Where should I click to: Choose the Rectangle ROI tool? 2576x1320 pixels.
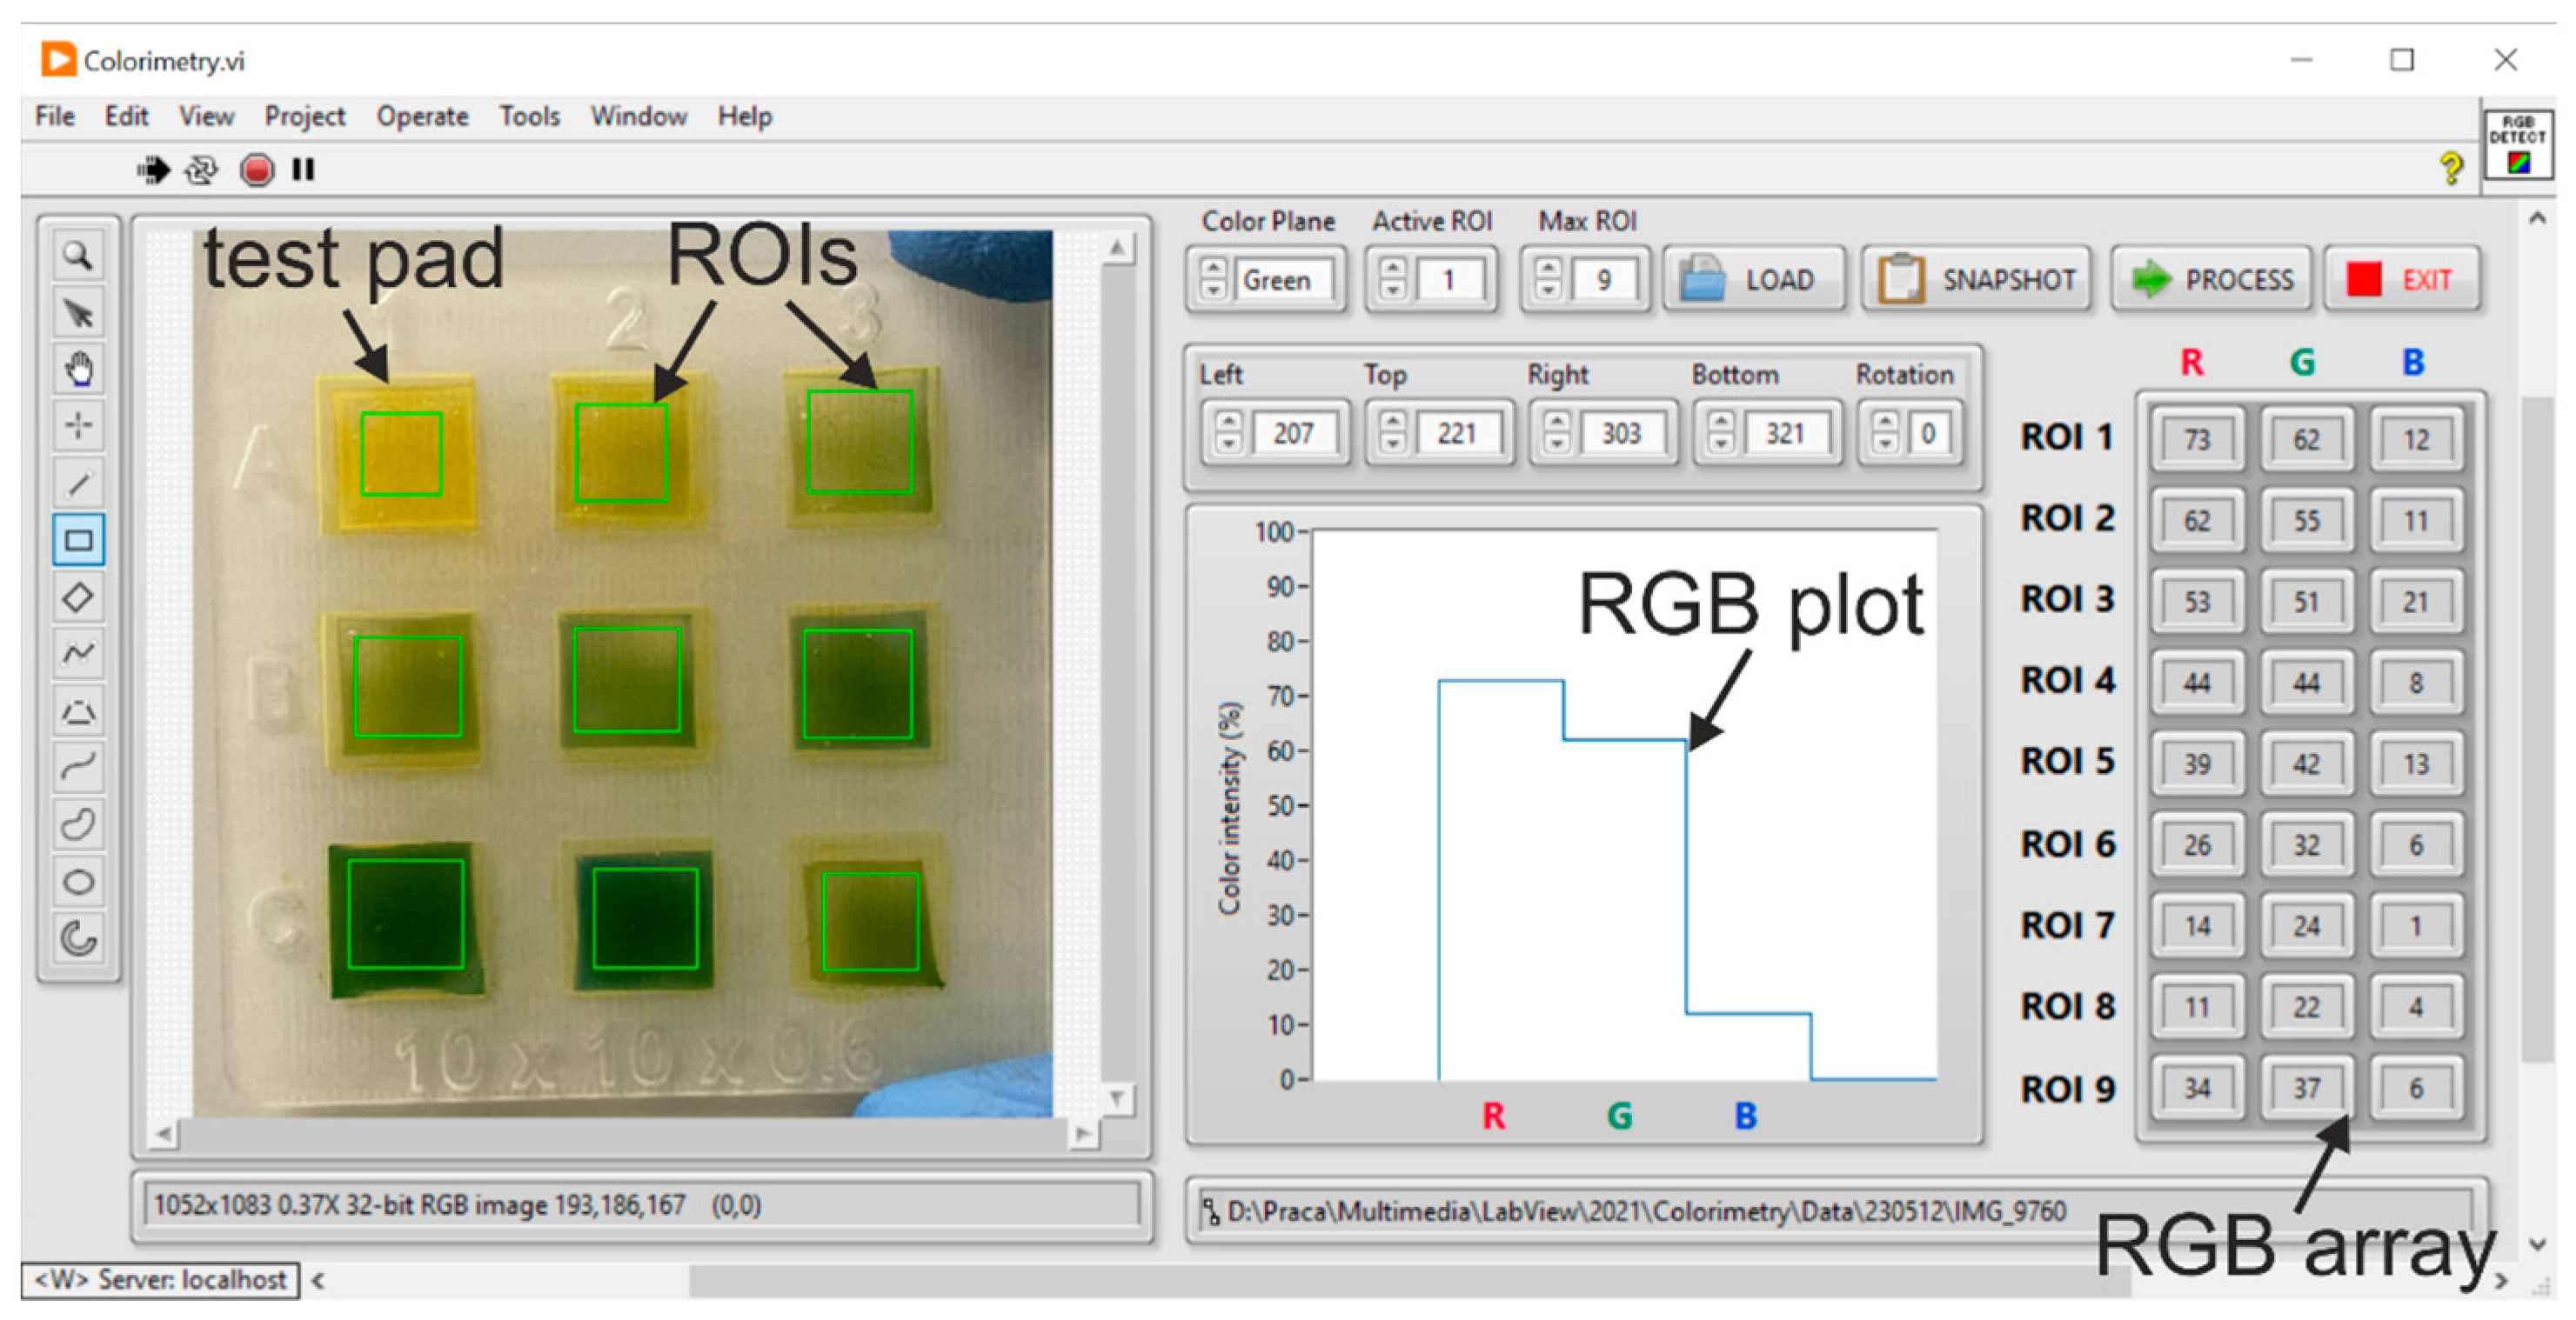click(x=78, y=541)
